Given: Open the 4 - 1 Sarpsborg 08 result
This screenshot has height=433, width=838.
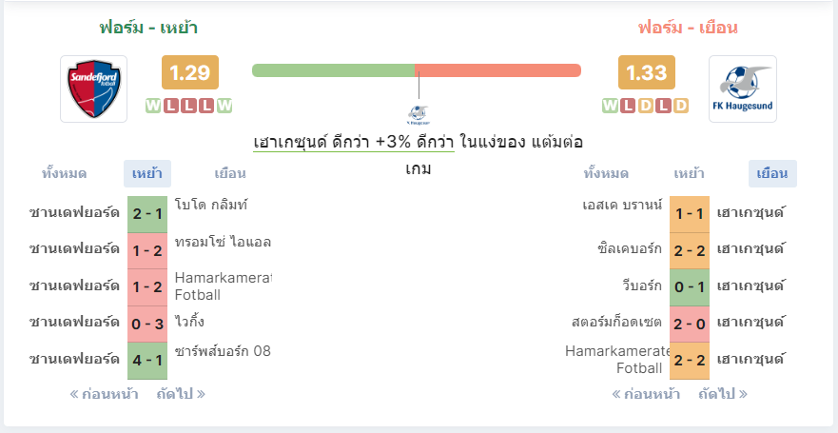Looking at the screenshot, I should pos(147,360).
